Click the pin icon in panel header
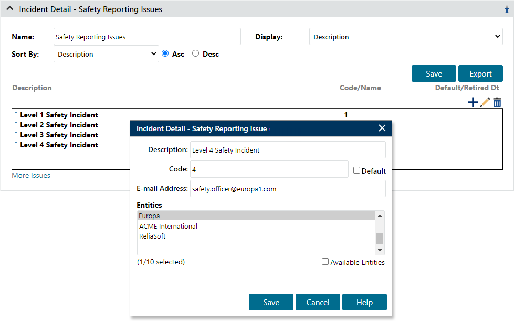This screenshot has width=514, height=323. coord(507,9)
